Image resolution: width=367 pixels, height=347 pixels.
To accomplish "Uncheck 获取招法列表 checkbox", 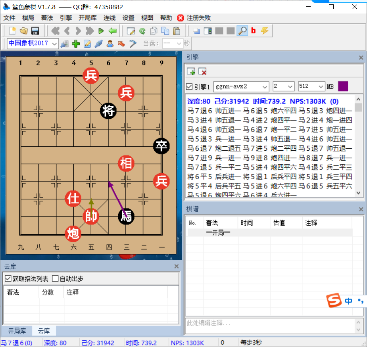I will pos(8,279).
